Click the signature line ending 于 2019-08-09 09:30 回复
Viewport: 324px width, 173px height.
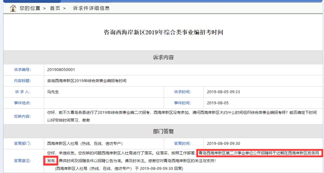pos(119,169)
